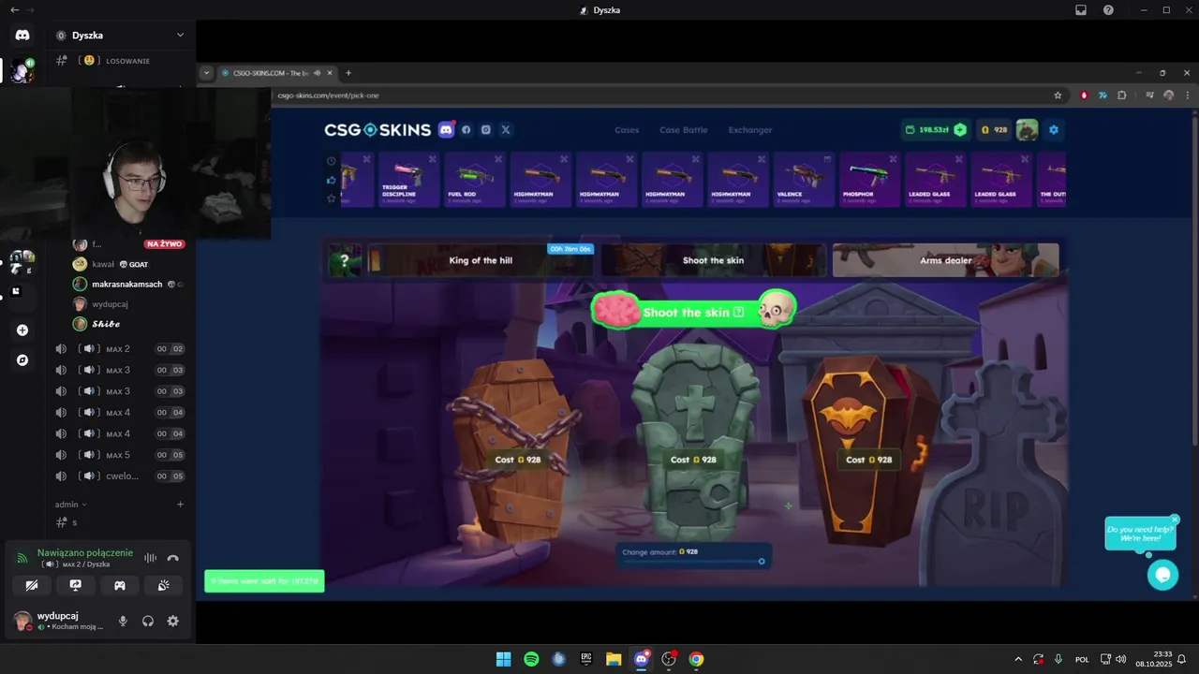Click the Discord inbox icon in title bar

[1081, 9]
